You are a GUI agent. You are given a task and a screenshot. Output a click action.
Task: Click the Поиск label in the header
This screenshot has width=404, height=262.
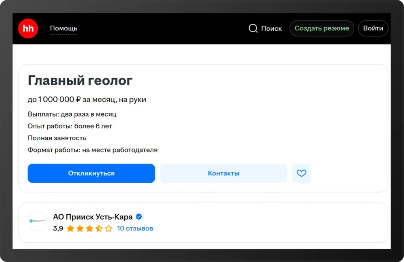(271, 28)
